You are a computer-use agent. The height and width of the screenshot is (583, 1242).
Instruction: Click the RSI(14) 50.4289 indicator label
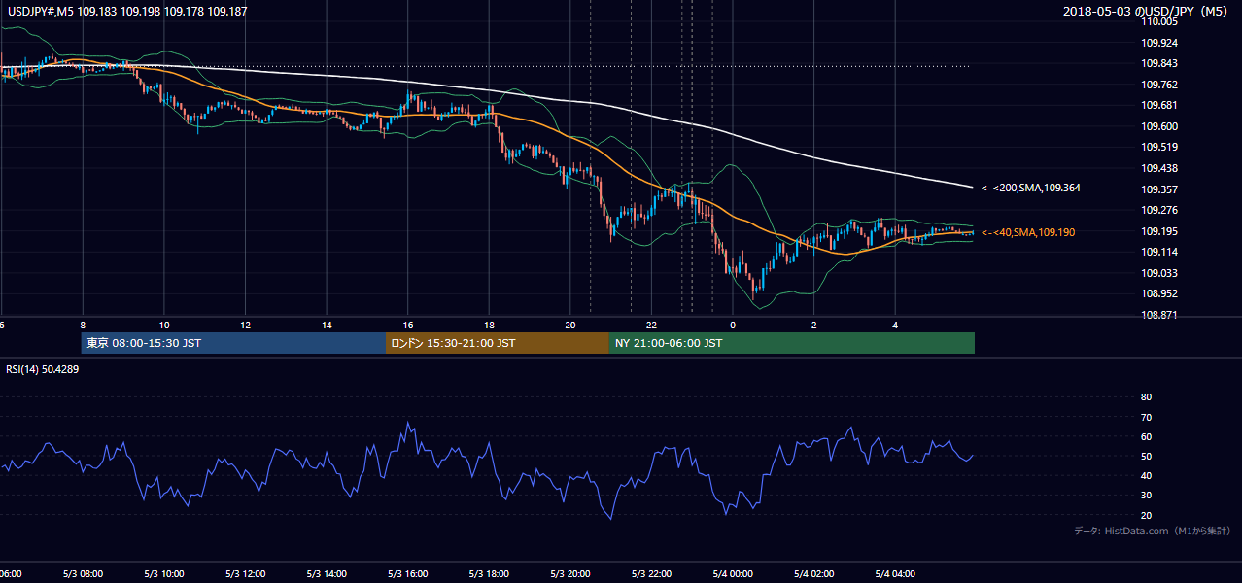pyautogui.click(x=42, y=369)
